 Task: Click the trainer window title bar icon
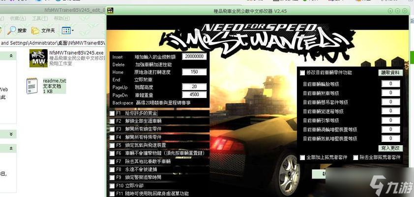(x=111, y=10)
